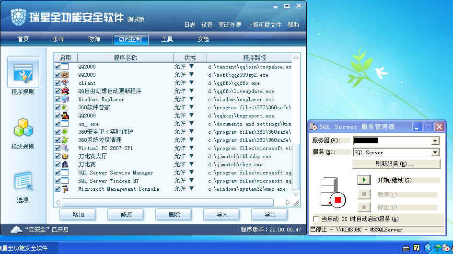The height and width of the screenshot is (254, 453).
Task: Click the 导出 button
Action: click(x=270, y=215)
